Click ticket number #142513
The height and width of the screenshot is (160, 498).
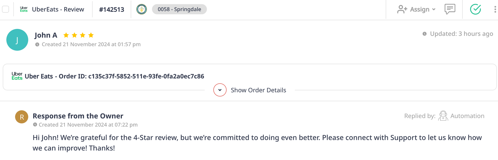(x=112, y=10)
